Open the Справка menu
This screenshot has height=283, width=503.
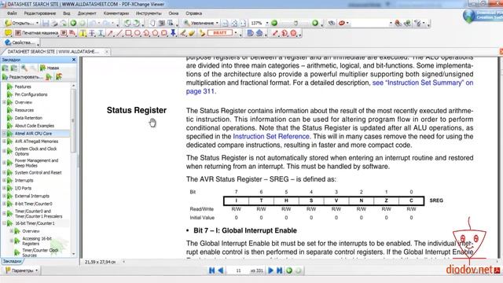pyautogui.click(x=193, y=13)
